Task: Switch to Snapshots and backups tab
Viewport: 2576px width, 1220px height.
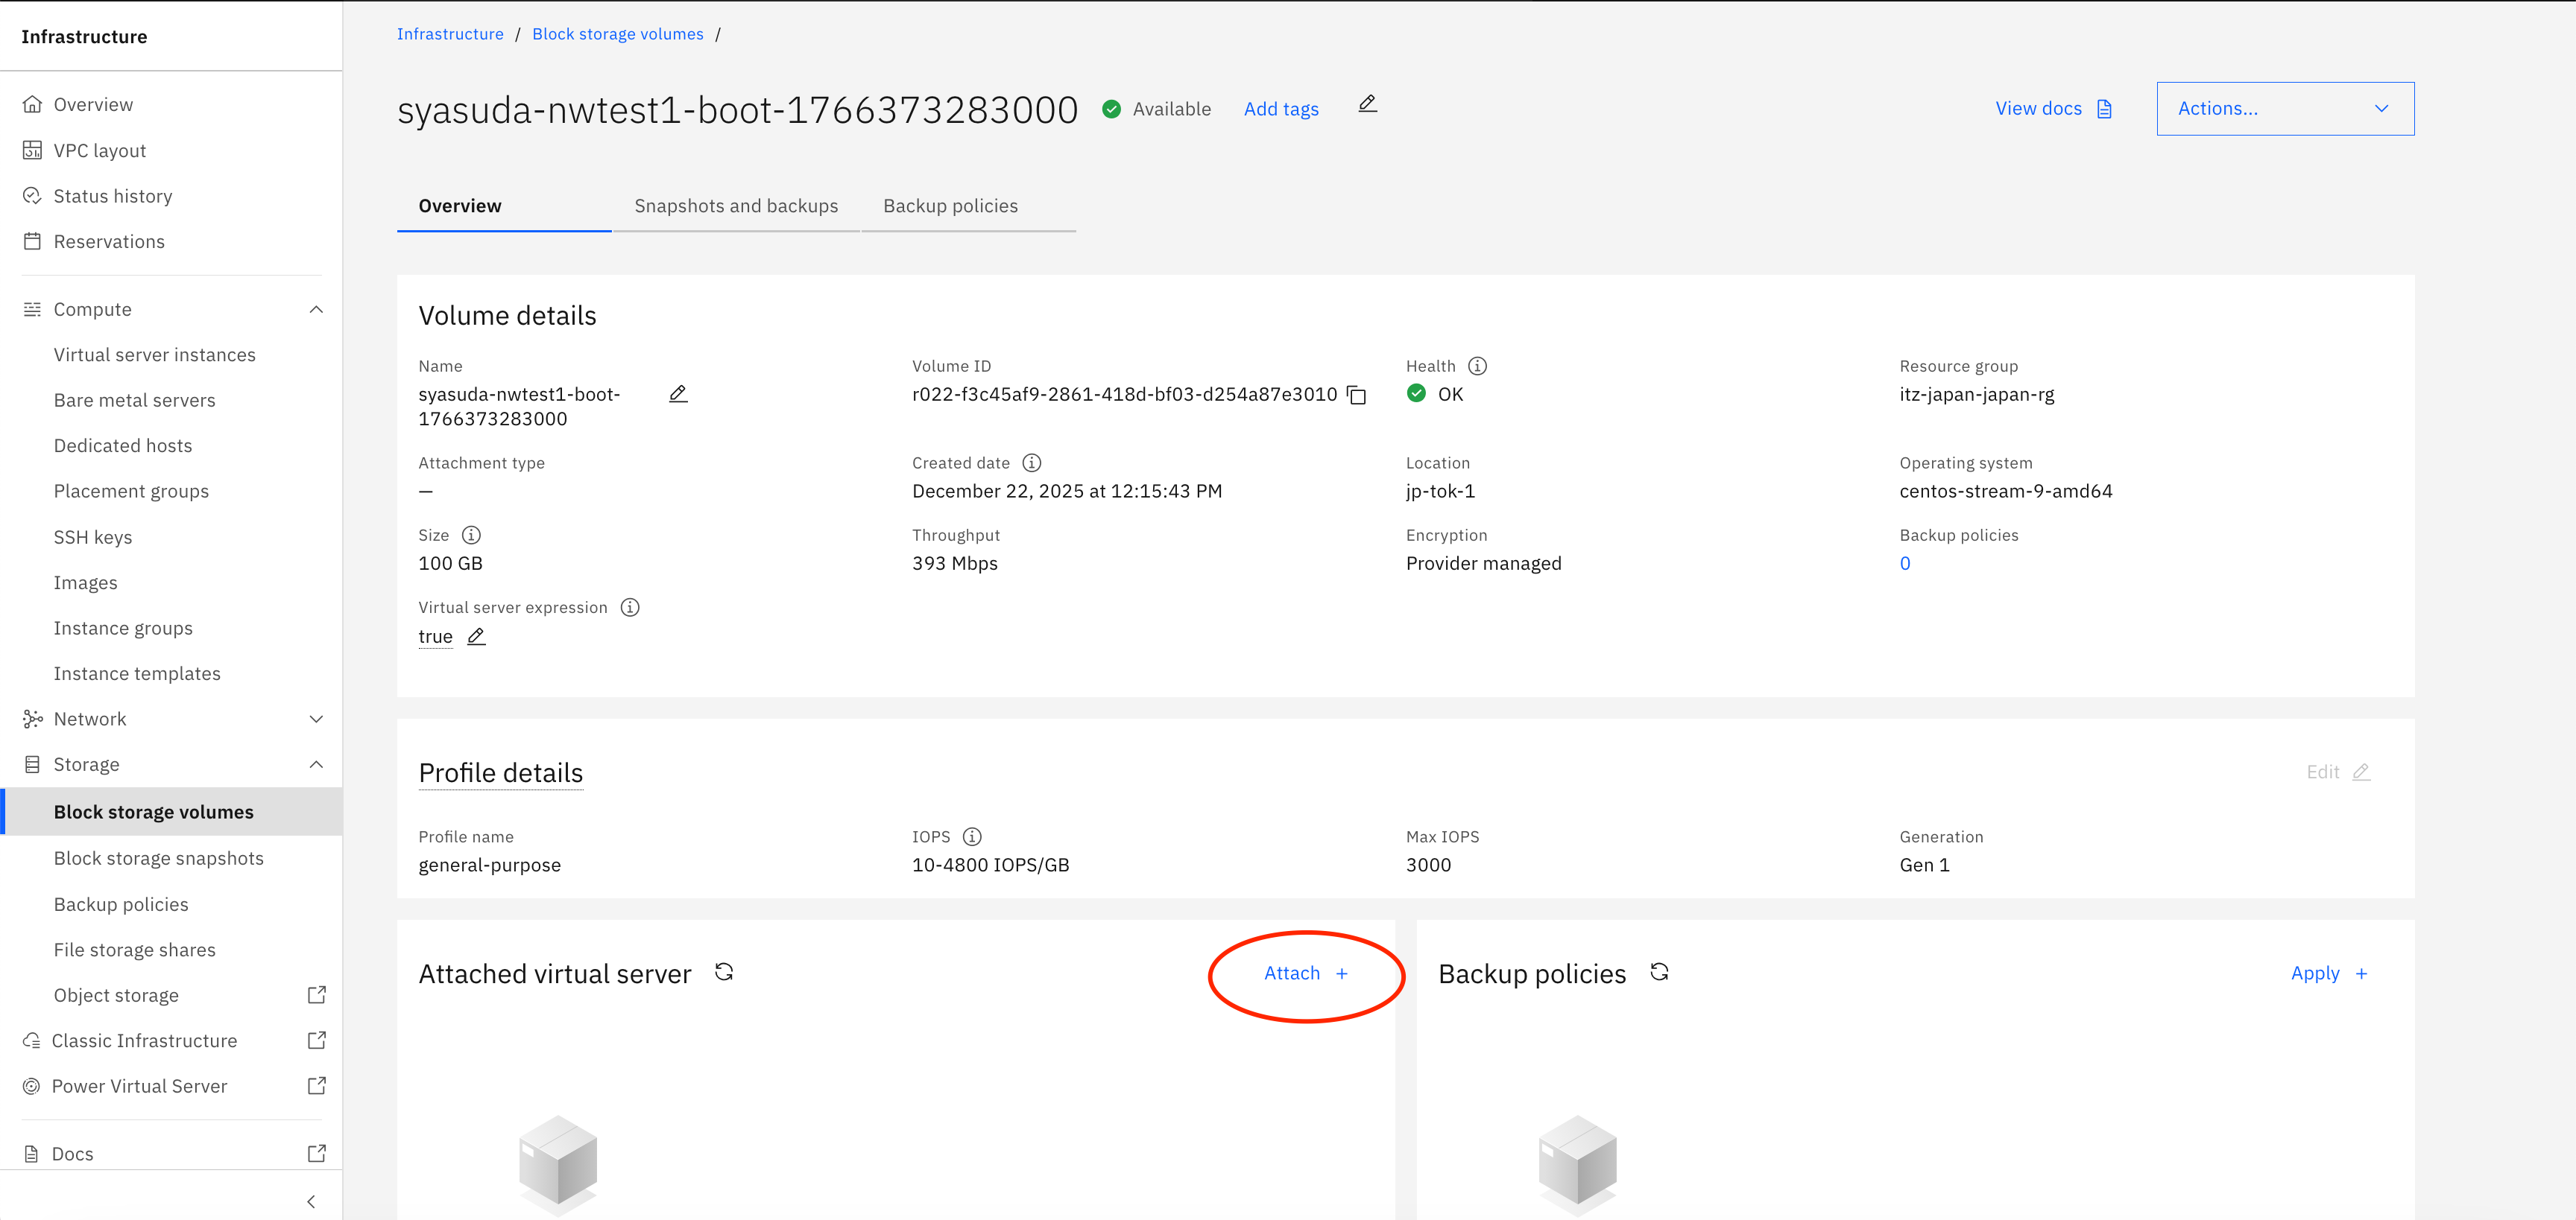Action: [x=736, y=206]
